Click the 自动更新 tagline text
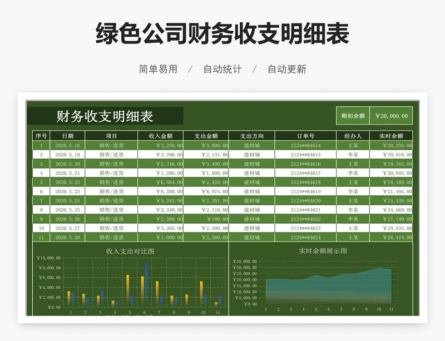This screenshot has height=341, width=445. click(287, 69)
